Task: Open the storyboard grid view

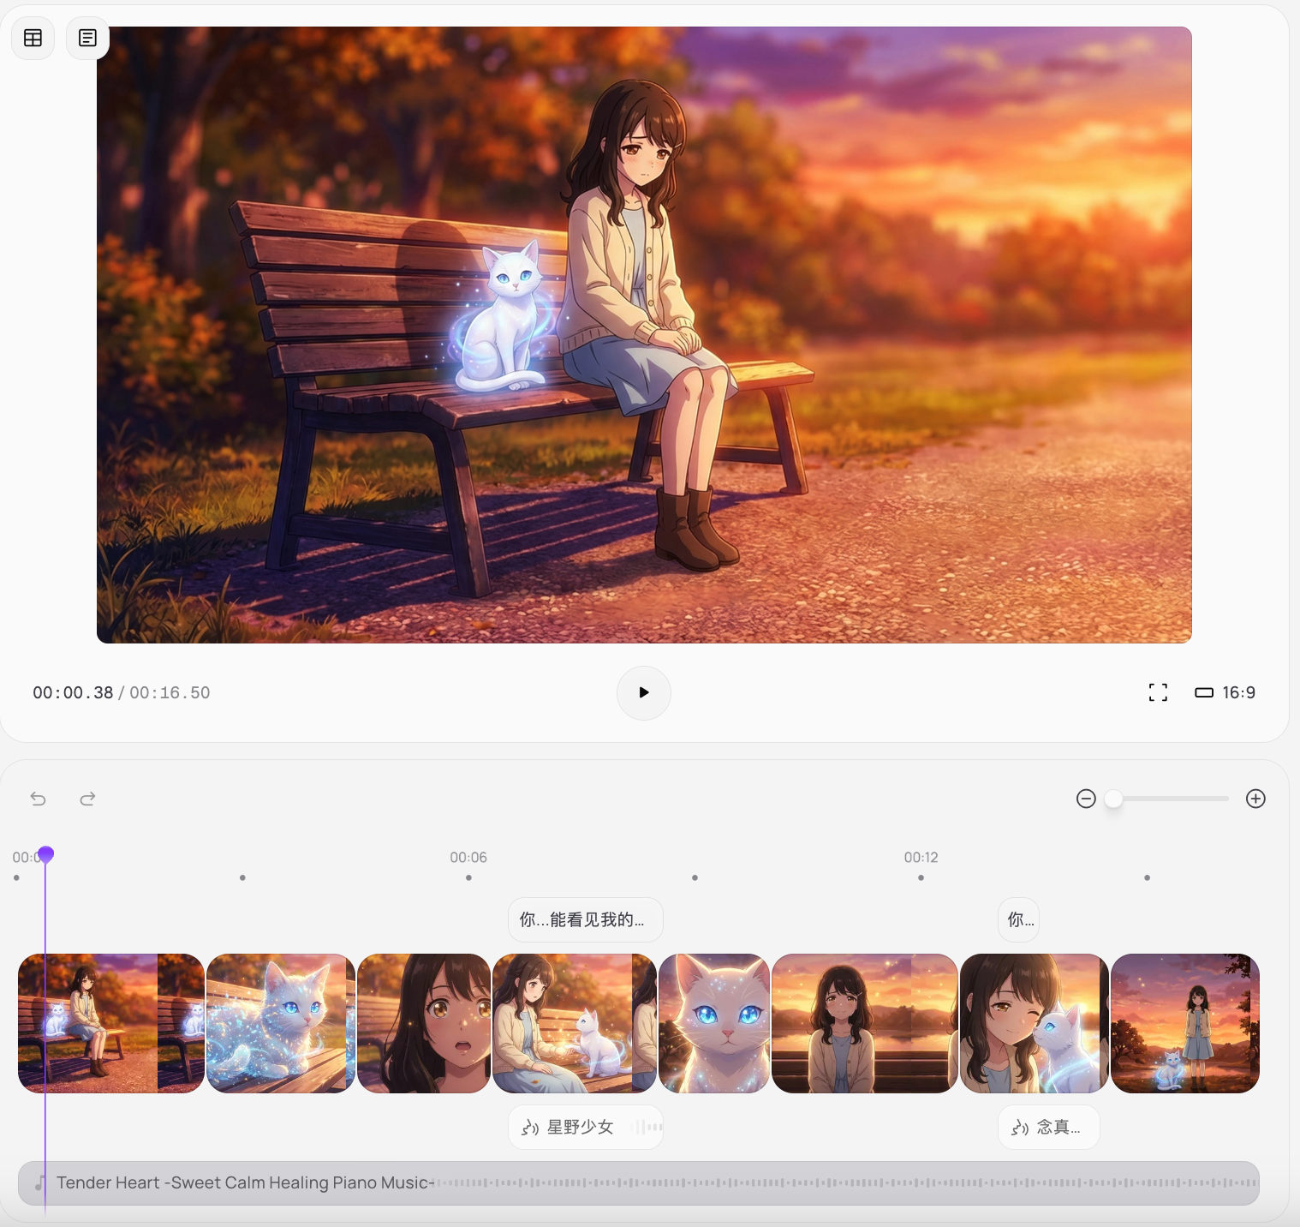Action: tap(33, 38)
